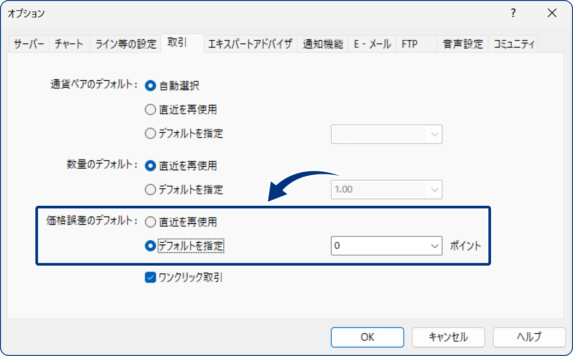Viewport: 573px width, 356px height.
Task: Open the deviation points dropdown
Action: click(434, 246)
